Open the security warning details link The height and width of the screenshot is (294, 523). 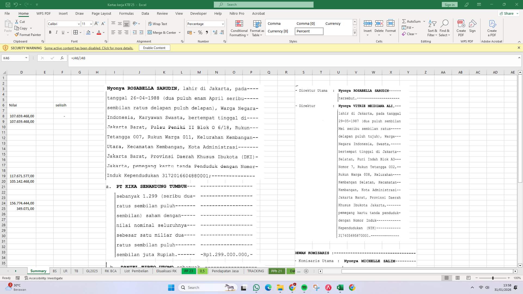(89, 48)
